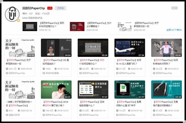The width and height of the screenshot is (186, 123).
Task: Click clock icon beside 2020-01-14
Action: pyautogui.click(x=92, y=111)
